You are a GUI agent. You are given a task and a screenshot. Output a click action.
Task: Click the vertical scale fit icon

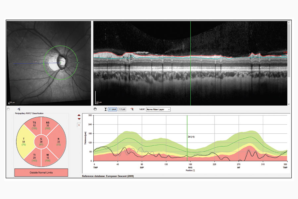[x=105, y=109]
